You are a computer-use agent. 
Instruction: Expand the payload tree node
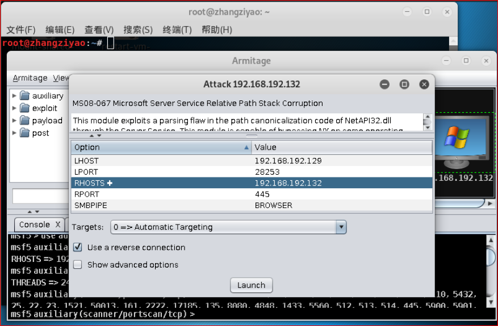pos(14,120)
